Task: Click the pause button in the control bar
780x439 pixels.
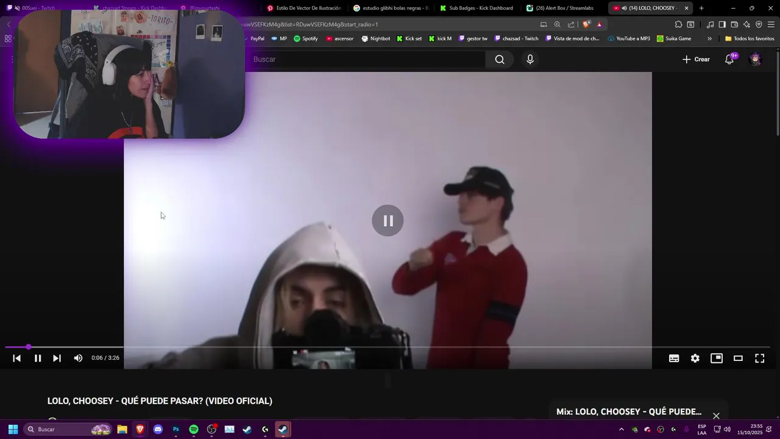Action: [38, 359]
